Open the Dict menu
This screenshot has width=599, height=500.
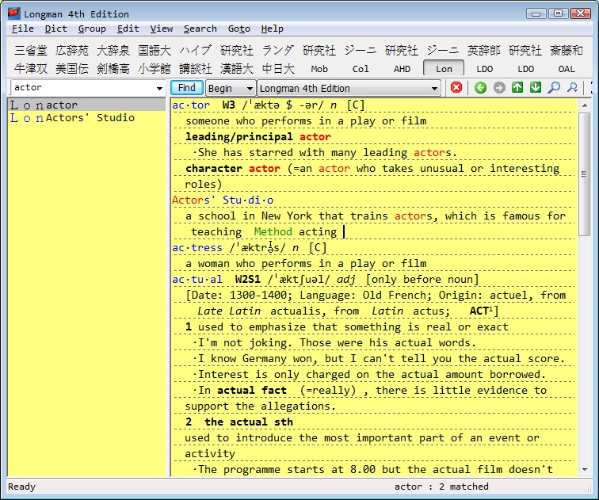click(x=55, y=29)
